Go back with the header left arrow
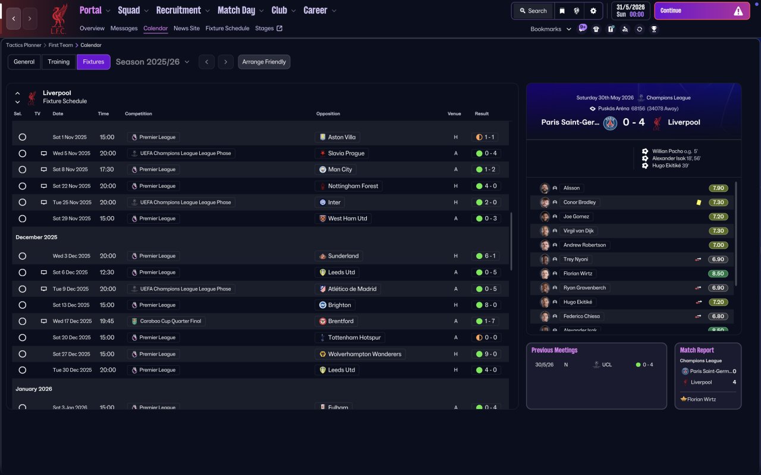Image resolution: width=761 pixels, height=475 pixels. click(14, 18)
